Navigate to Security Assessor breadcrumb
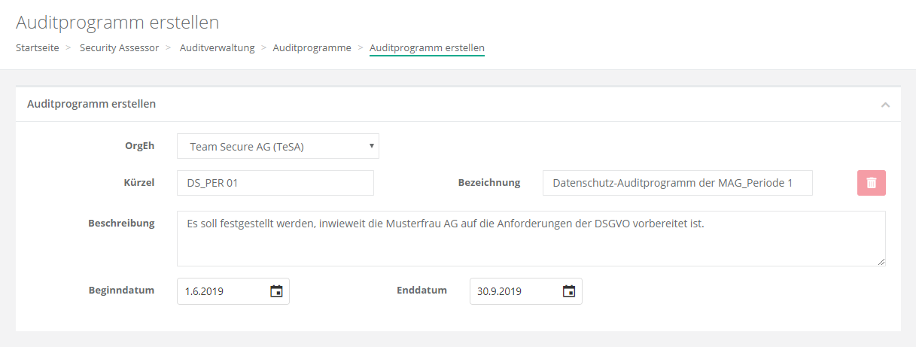Viewport: 916px width, 347px height. pos(119,47)
